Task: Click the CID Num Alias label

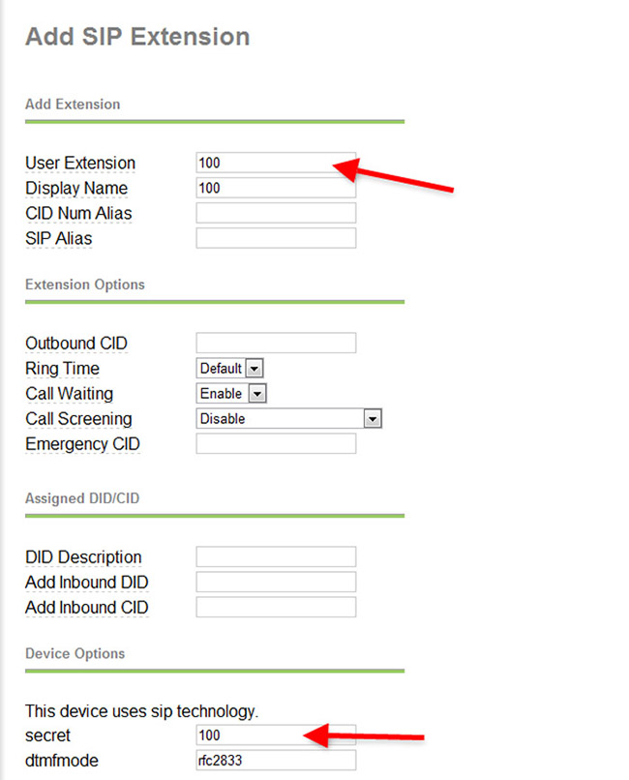Action: point(78,214)
